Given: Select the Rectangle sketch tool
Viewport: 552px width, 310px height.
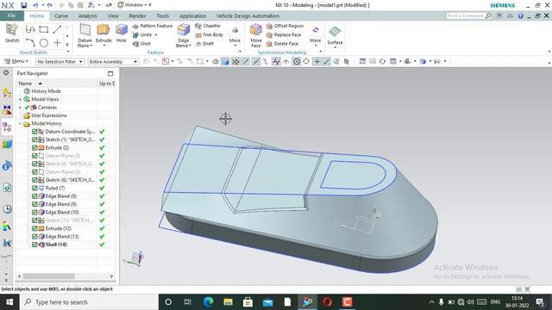Looking at the screenshot, I should tap(44, 29).
